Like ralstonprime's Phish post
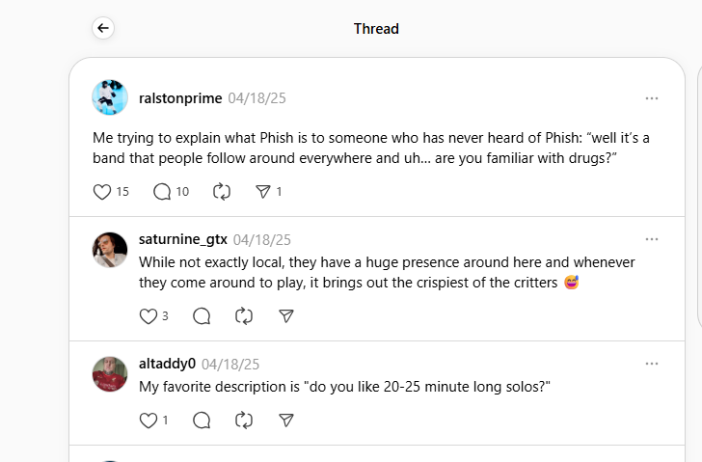The image size is (702, 462). pos(102,192)
